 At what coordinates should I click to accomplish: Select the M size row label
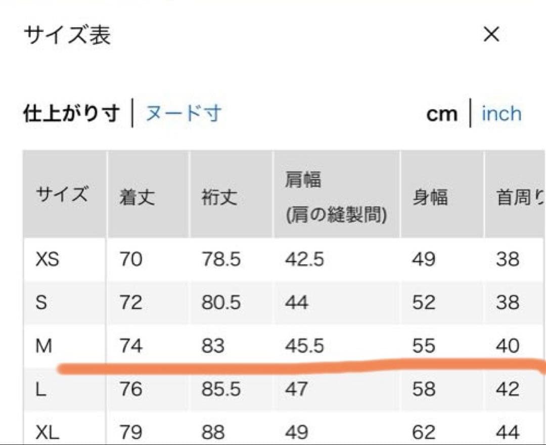[44, 346]
